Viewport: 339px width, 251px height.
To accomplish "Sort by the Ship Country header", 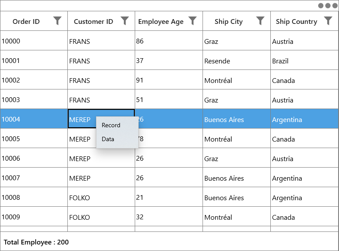I will 296,22.
